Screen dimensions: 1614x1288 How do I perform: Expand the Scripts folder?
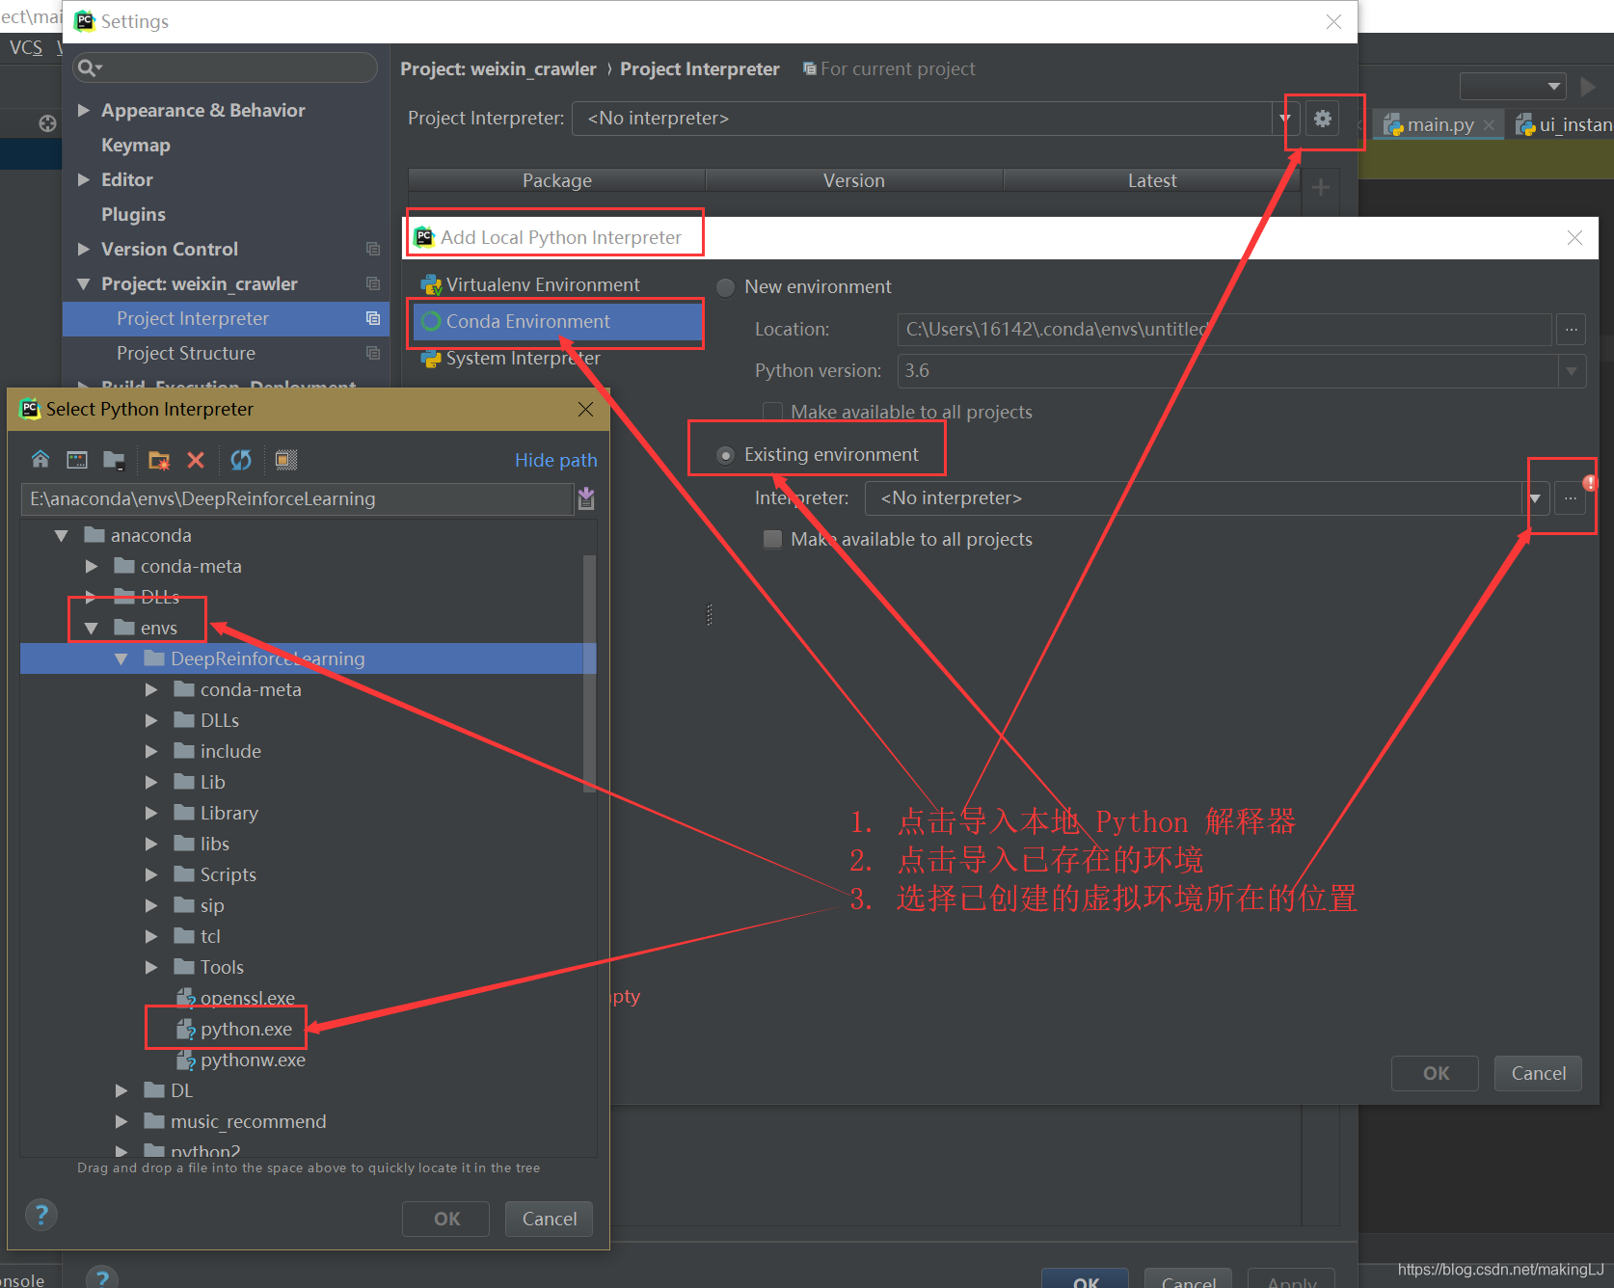coord(151,874)
